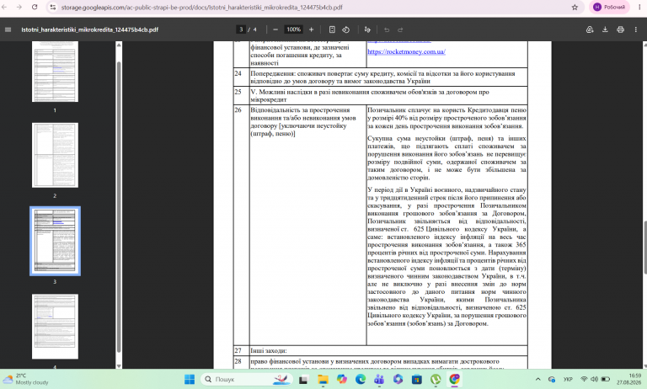The height and width of the screenshot is (389, 647).
Task: Click the fit to page icon
Action: [332, 29]
